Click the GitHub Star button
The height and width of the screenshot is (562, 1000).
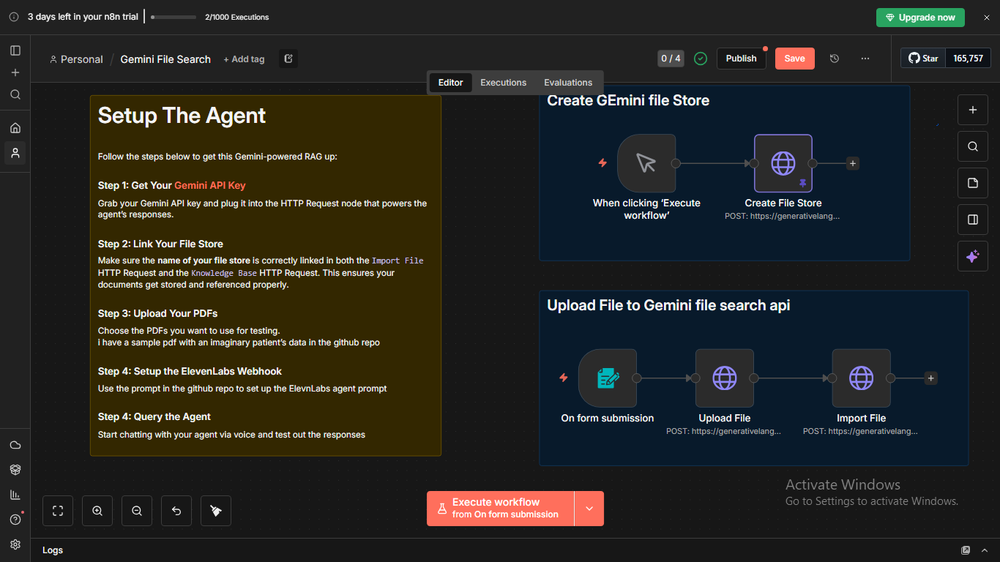(924, 59)
